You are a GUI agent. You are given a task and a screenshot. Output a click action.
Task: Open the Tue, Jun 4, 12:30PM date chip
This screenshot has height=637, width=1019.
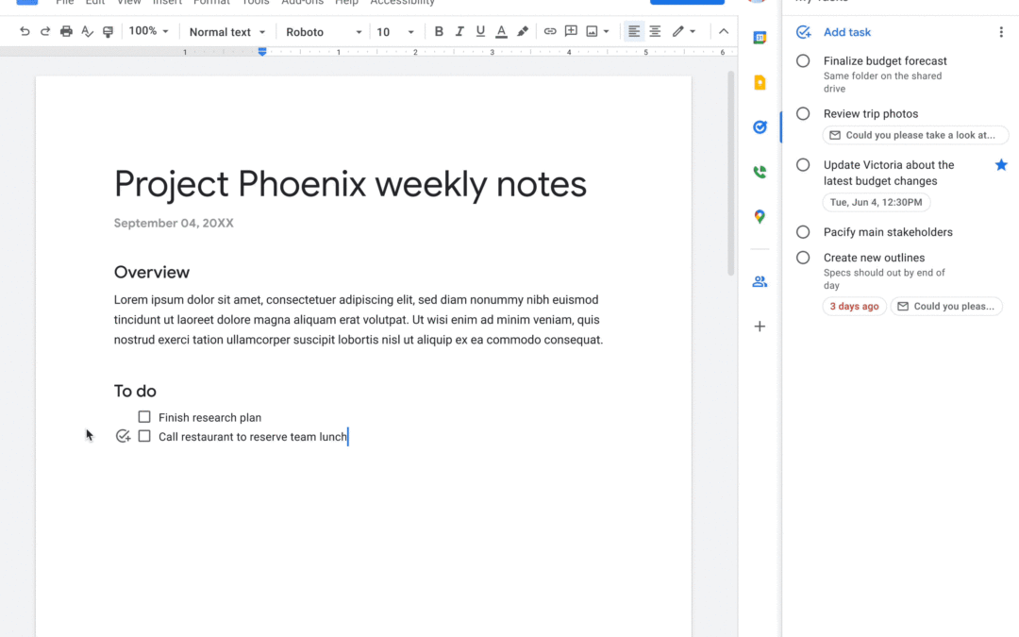pos(876,202)
